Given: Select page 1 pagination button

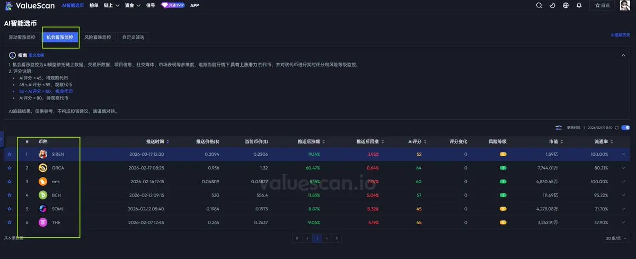Looking at the screenshot, I should pos(317,238).
